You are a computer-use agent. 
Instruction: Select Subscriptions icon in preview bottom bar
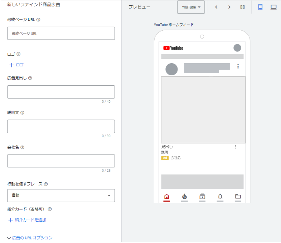(202, 197)
